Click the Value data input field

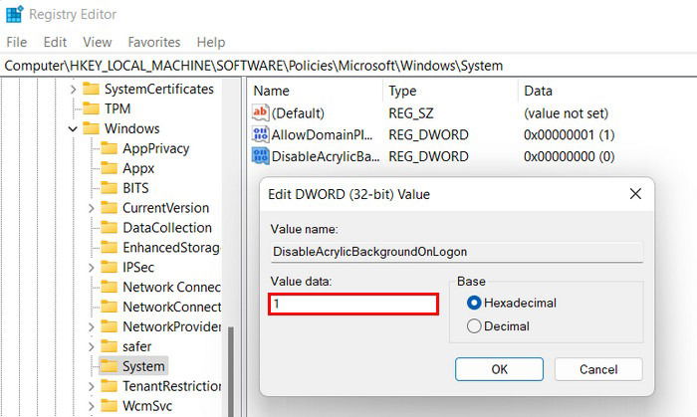(353, 304)
